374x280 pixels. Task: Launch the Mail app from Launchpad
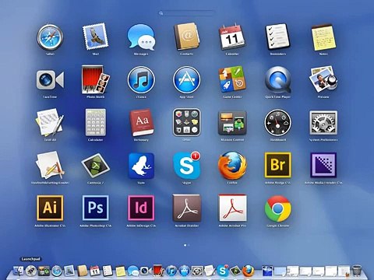click(x=95, y=37)
